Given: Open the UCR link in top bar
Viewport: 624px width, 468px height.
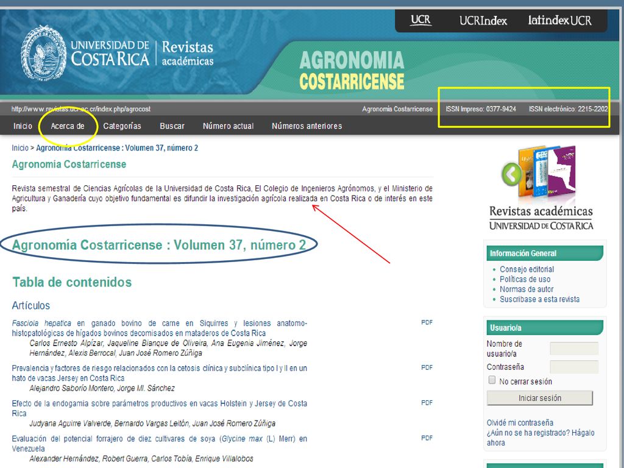Looking at the screenshot, I should (x=420, y=20).
